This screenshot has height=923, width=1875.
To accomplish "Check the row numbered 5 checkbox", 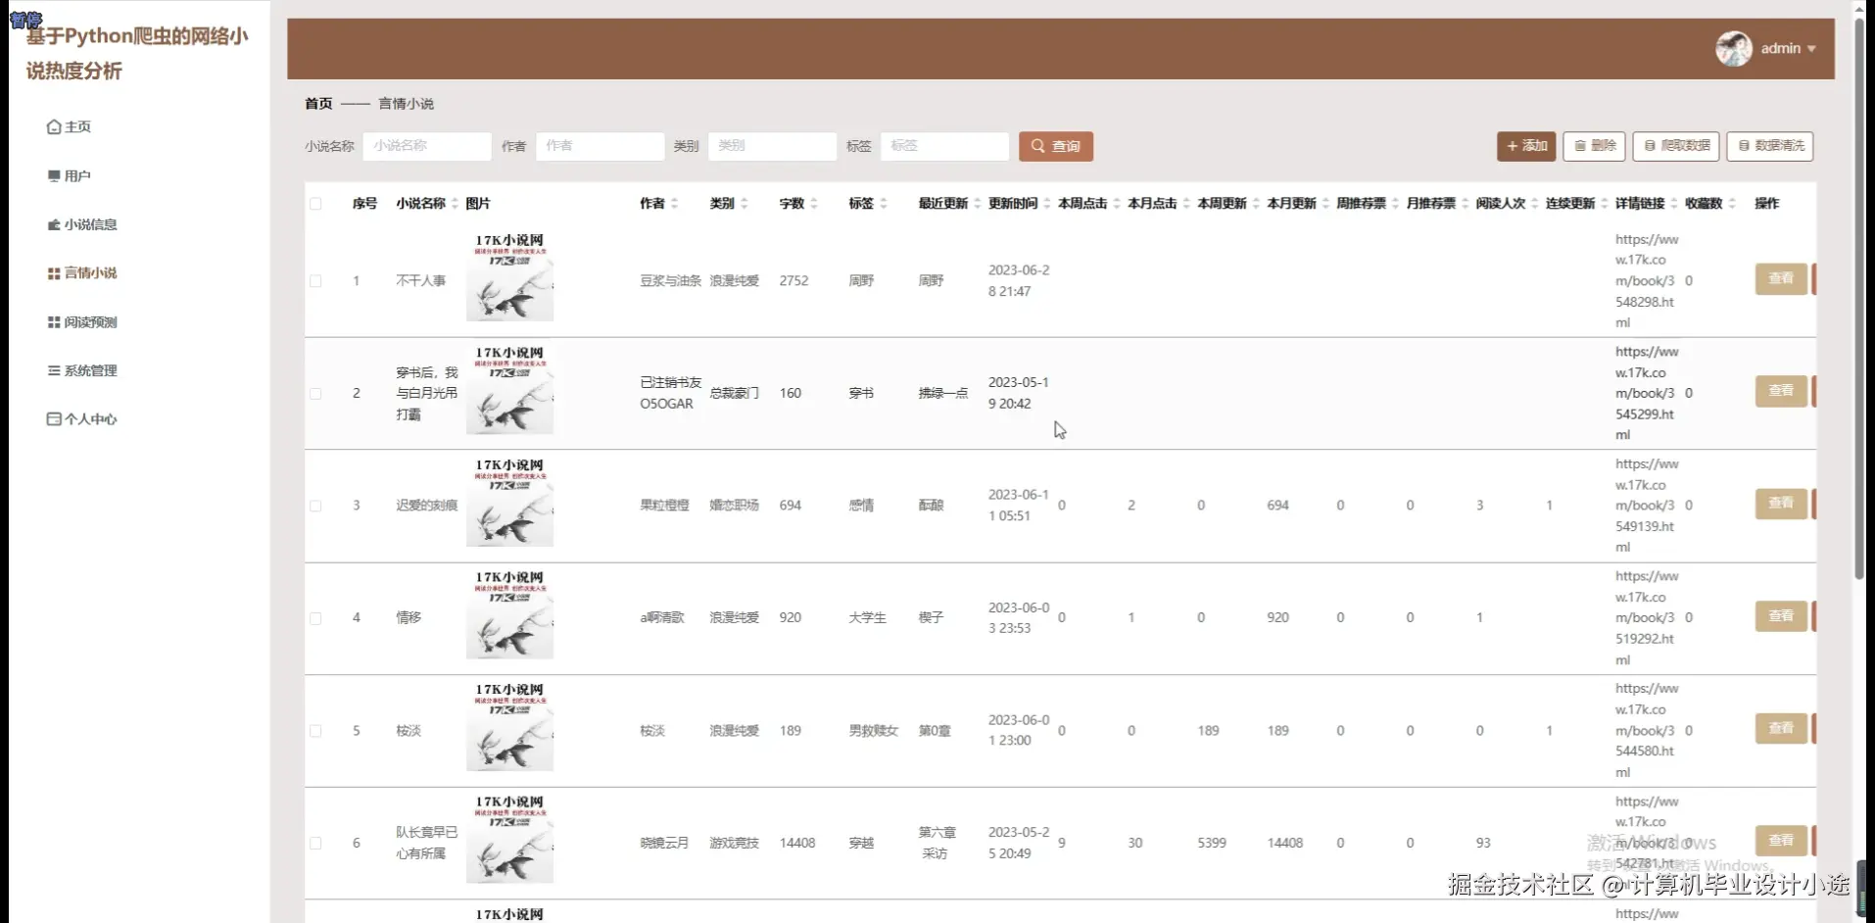I will pos(315,731).
